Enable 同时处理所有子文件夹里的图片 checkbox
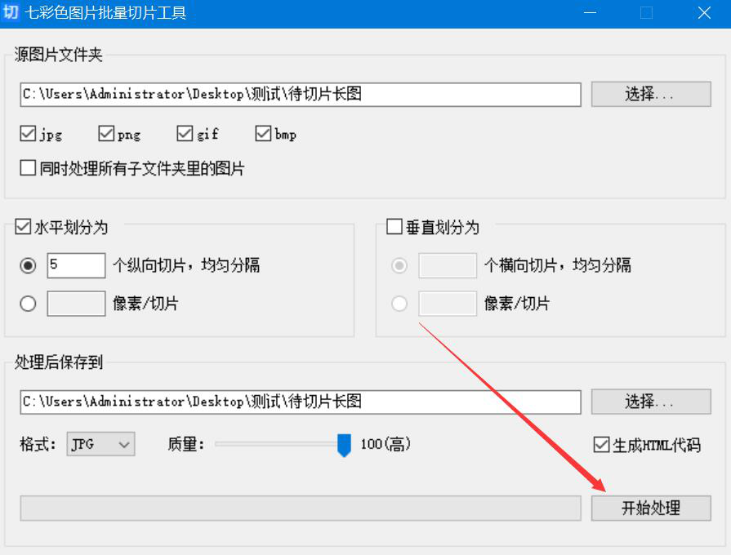This screenshot has height=555, width=731. [28, 168]
